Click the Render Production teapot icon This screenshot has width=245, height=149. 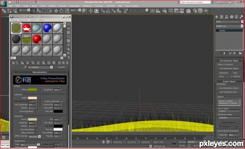[x=206, y=11]
